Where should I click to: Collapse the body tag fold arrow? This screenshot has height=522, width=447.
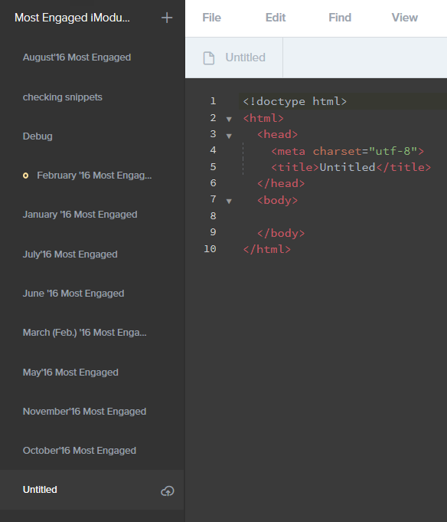tap(229, 201)
